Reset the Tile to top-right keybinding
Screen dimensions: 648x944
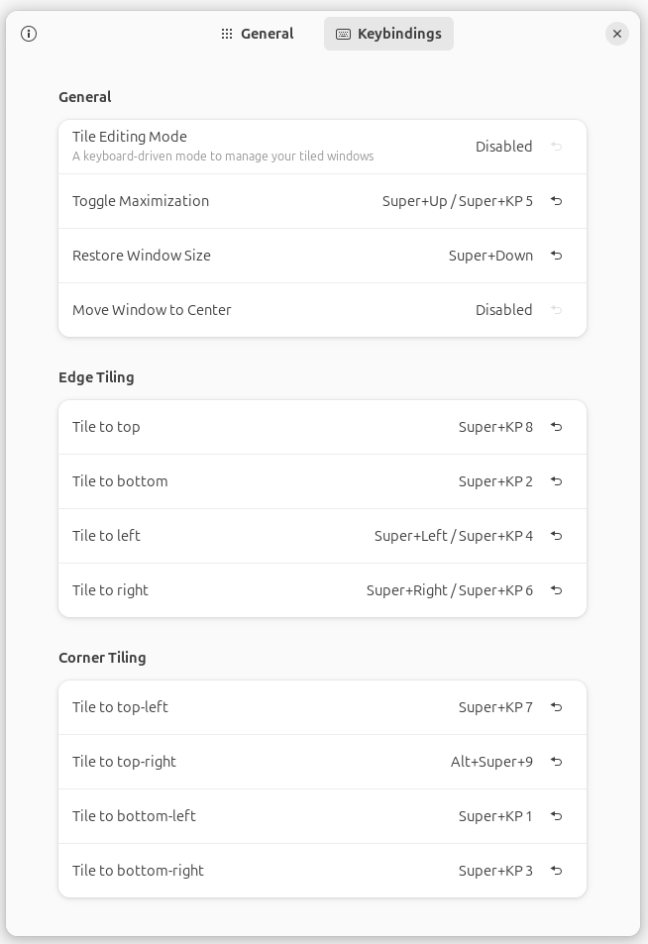coord(557,762)
